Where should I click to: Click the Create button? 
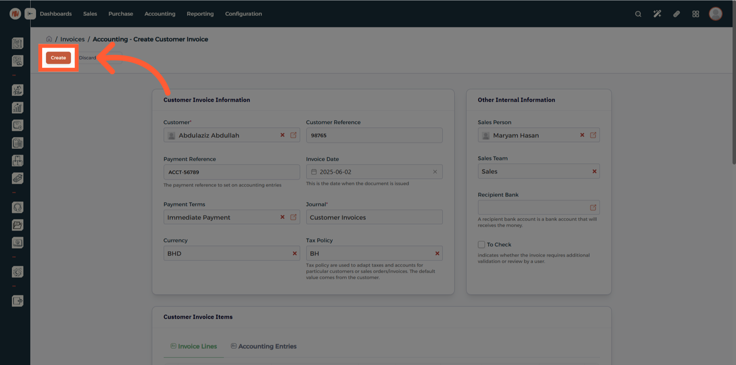[x=58, y=58]
